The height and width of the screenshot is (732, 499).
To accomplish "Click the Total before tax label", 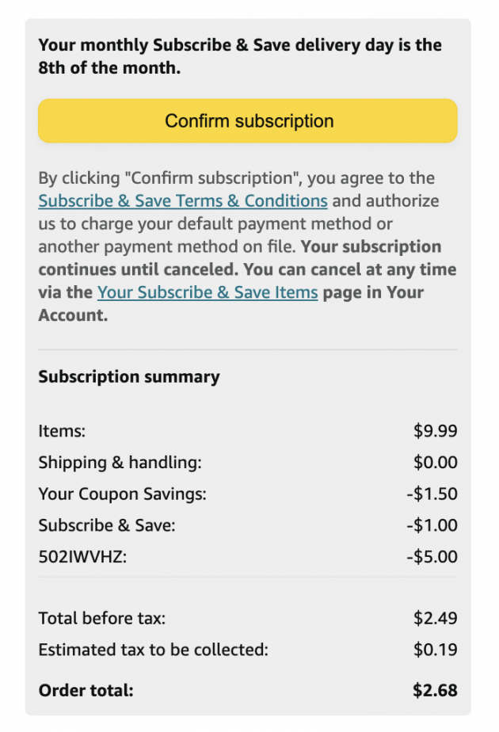I will (x=102, y=619).
